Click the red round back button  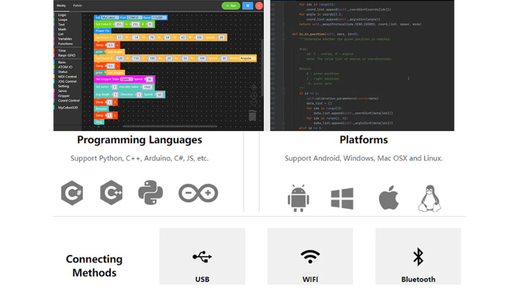click(x=259, y=6)
